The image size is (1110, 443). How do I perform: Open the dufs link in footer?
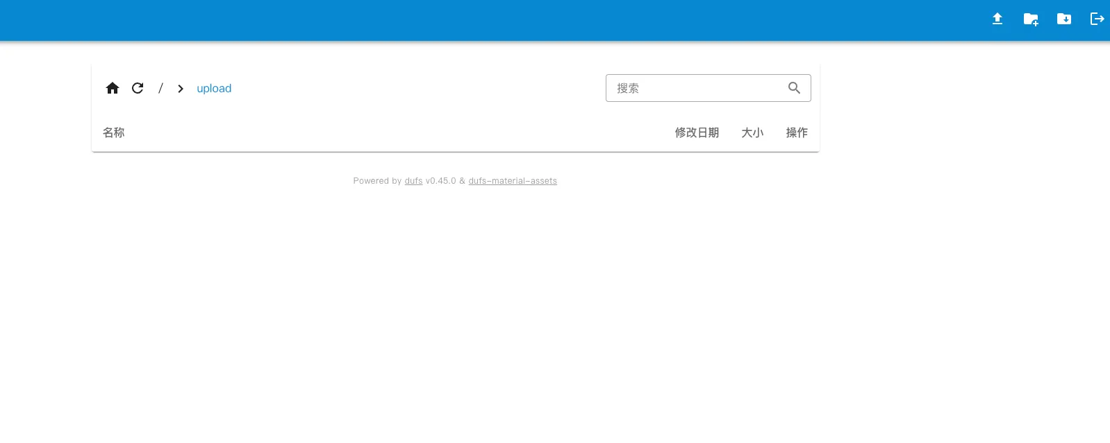point(413,181)
